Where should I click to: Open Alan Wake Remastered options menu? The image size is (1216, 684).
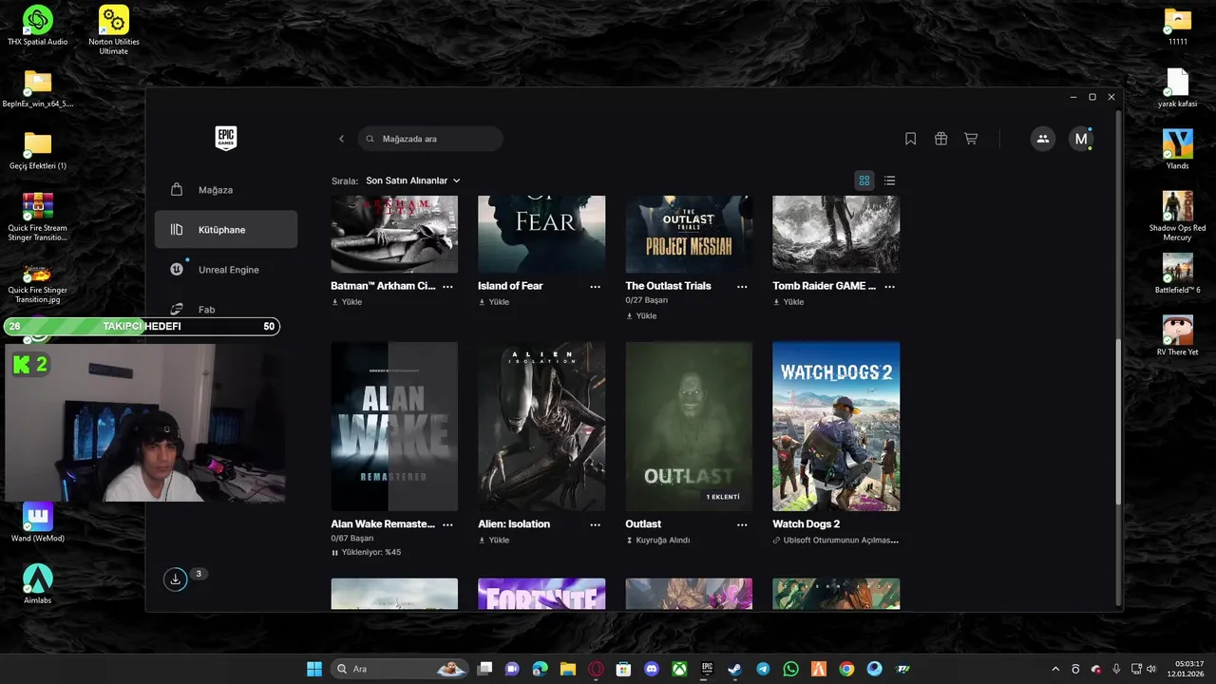(447, 524)
